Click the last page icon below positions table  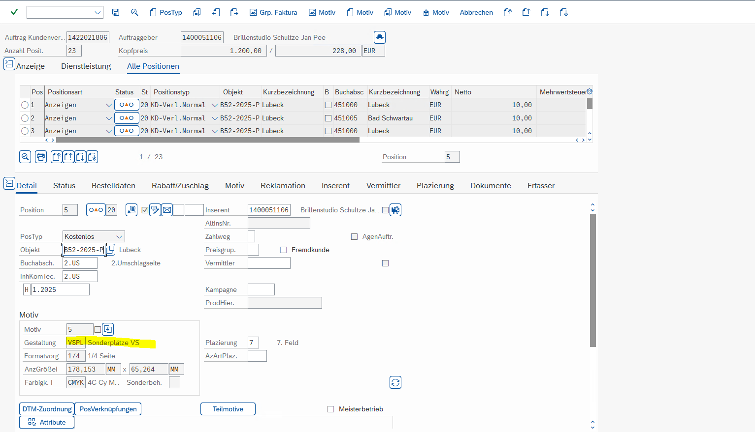click(x=92, y=157)
